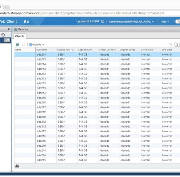Click the Actions gear icon
Viewport: 180px width, 177px height.
31,45
